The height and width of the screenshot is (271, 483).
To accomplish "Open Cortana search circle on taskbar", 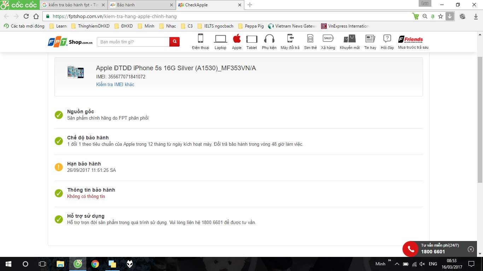I will pos(25,264).
